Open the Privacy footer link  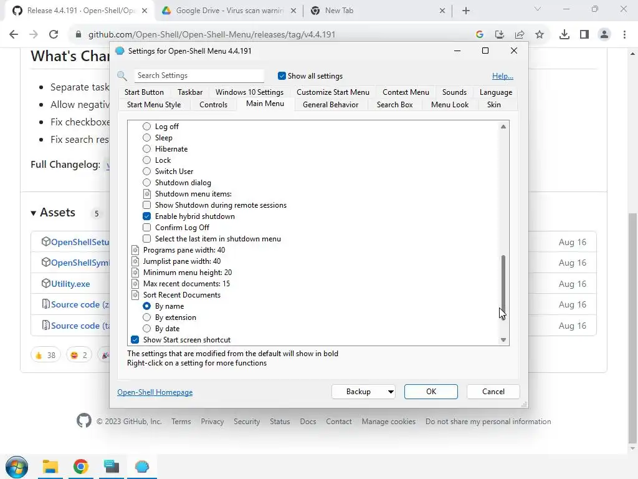[212, 422]
